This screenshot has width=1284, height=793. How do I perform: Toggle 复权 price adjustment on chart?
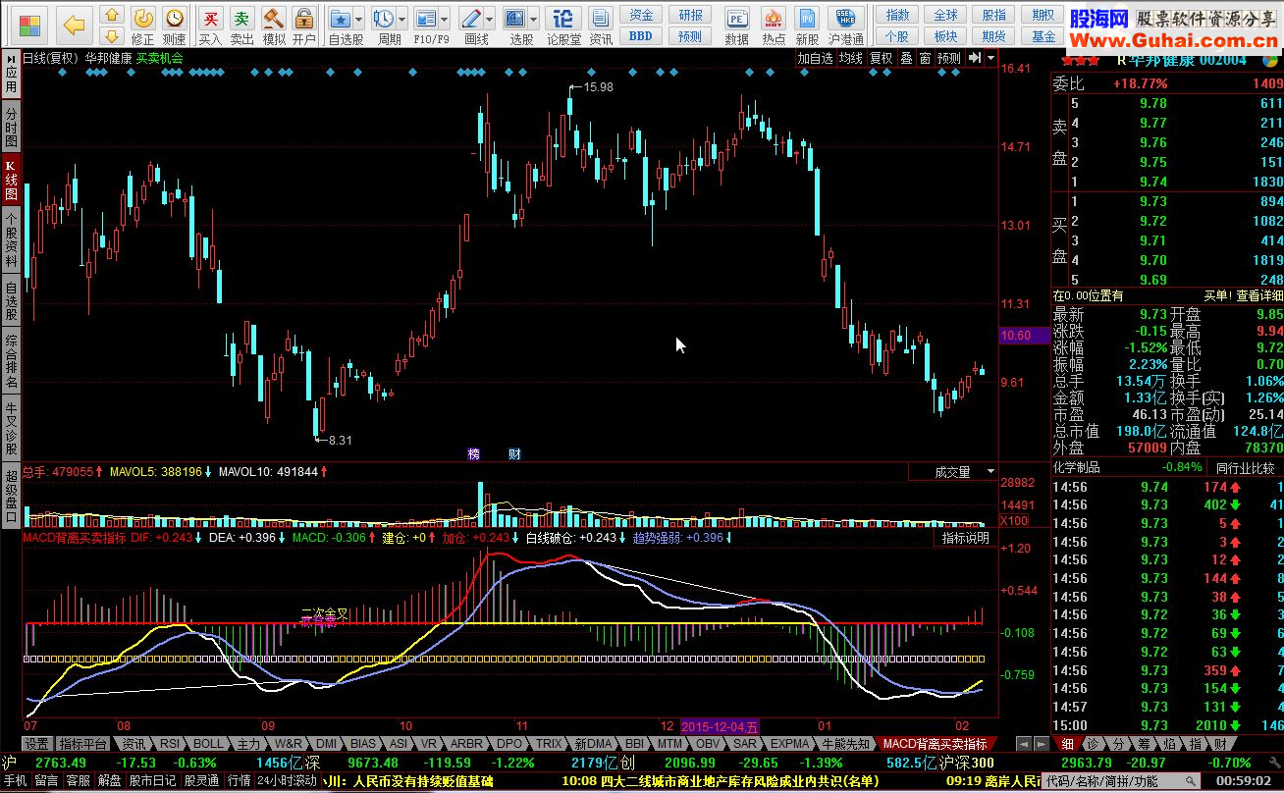pos(881,58)
